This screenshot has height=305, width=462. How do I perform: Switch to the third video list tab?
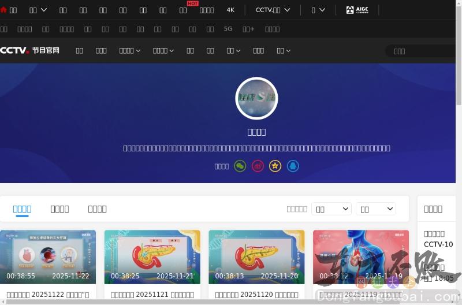point(97,209)
